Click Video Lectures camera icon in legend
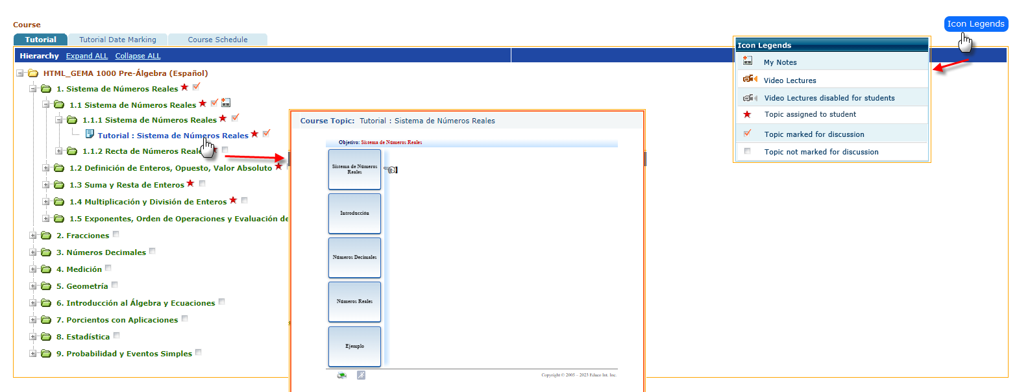 (750, 79)
